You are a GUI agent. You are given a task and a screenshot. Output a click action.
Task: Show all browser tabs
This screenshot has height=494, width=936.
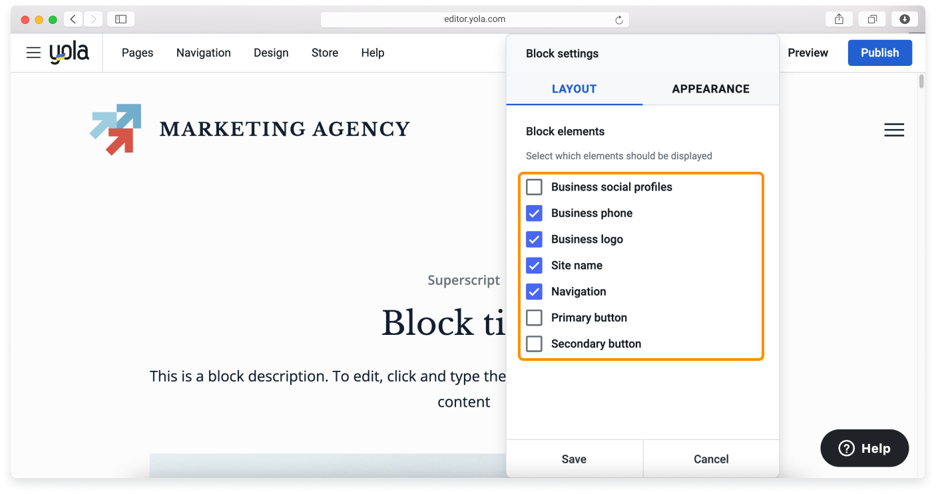[872, 19]
